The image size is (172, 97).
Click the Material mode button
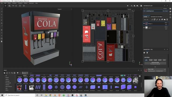155,63
